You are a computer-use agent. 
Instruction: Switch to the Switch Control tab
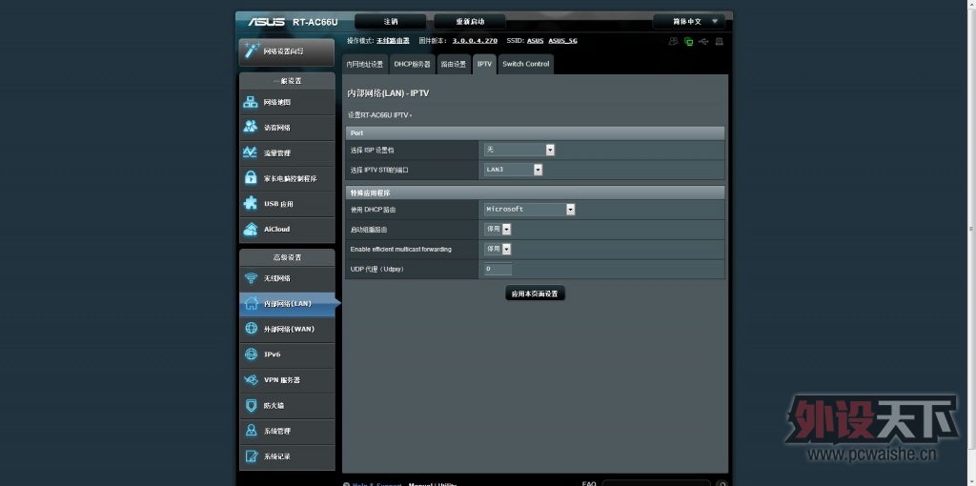[x=526, y=64]
